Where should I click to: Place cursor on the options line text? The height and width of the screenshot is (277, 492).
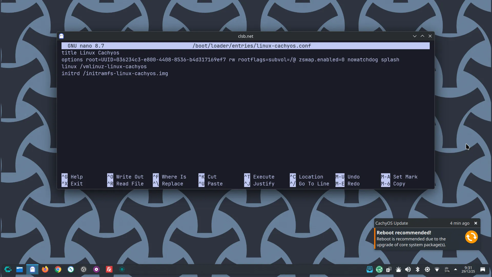point(230,60)
